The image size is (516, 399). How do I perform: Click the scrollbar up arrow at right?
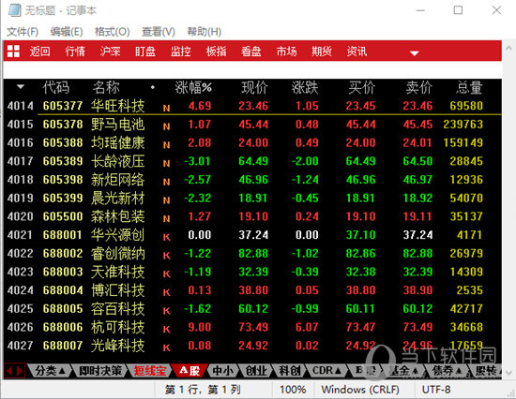[x=508, y=49]
